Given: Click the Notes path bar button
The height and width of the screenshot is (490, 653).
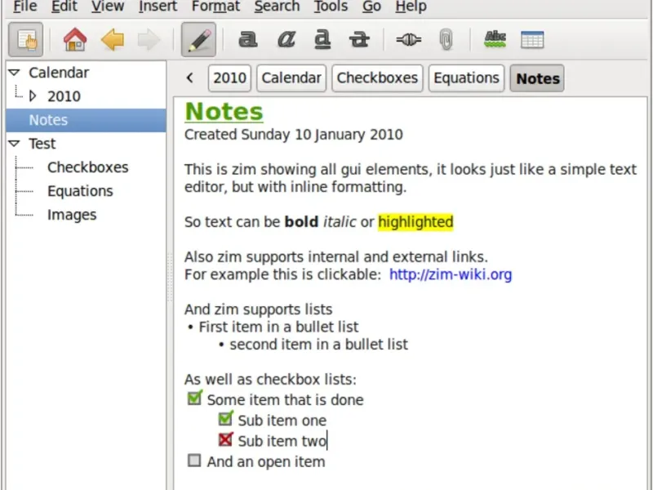Looking at the screenshot, I should click(x=537, y=78).
